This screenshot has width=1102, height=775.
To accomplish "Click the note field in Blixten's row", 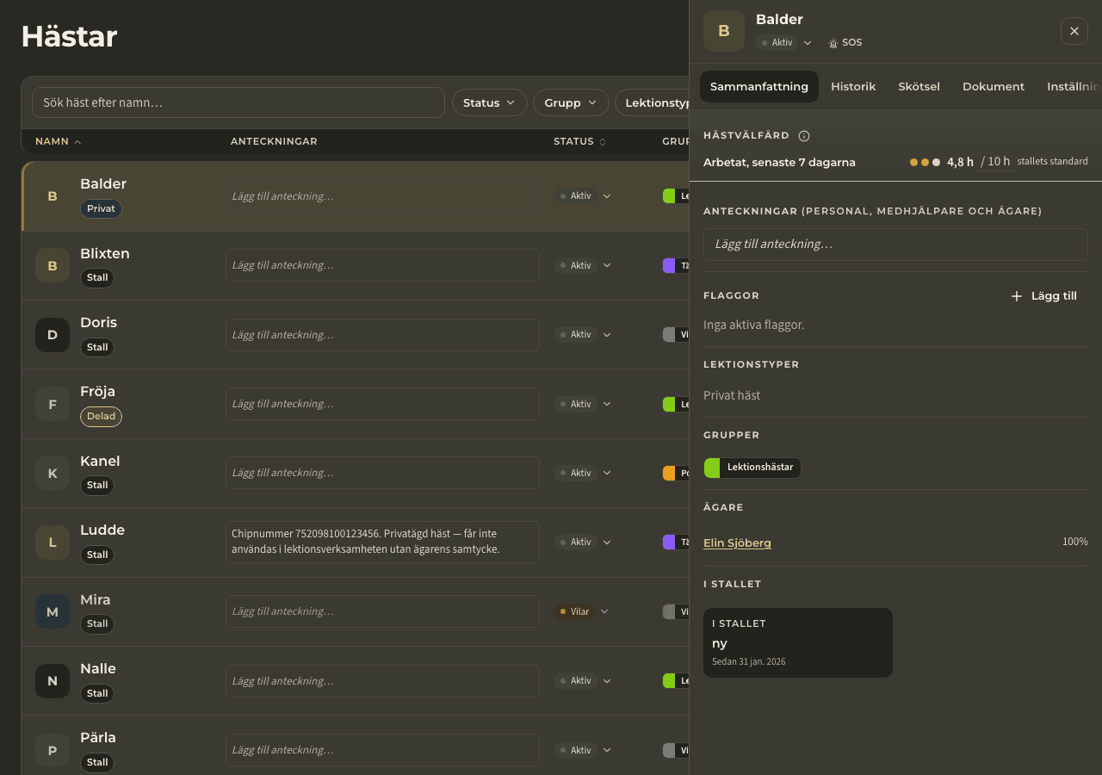I will (x=382, y=265).
